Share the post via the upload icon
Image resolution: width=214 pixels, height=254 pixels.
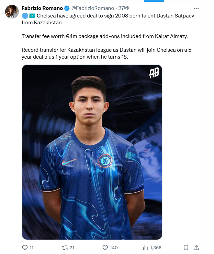coord(196,247)
